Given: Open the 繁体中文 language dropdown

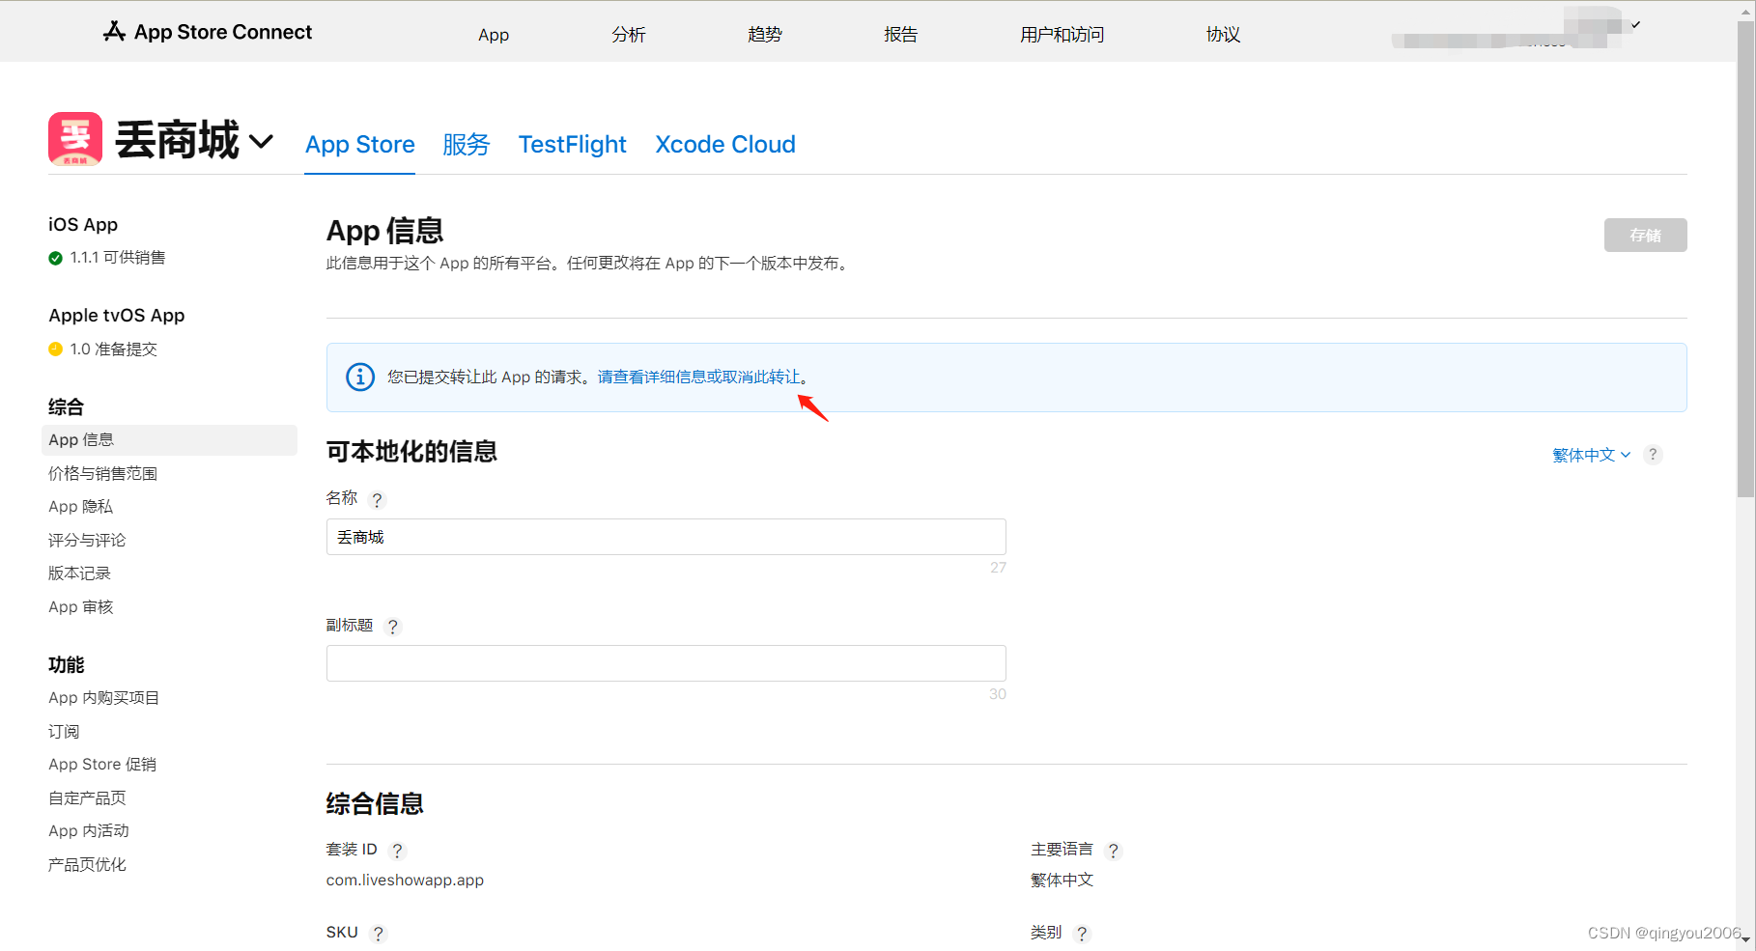Looking at the screenshot, I should point(1591,455).
